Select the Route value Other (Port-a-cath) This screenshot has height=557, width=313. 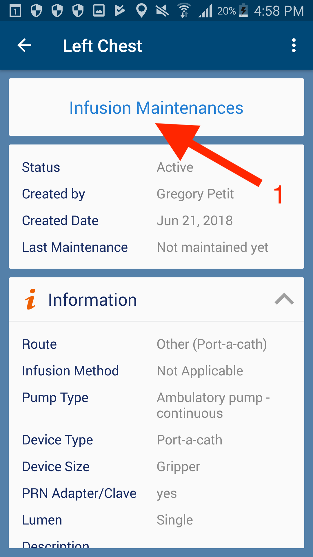(212, 344)
